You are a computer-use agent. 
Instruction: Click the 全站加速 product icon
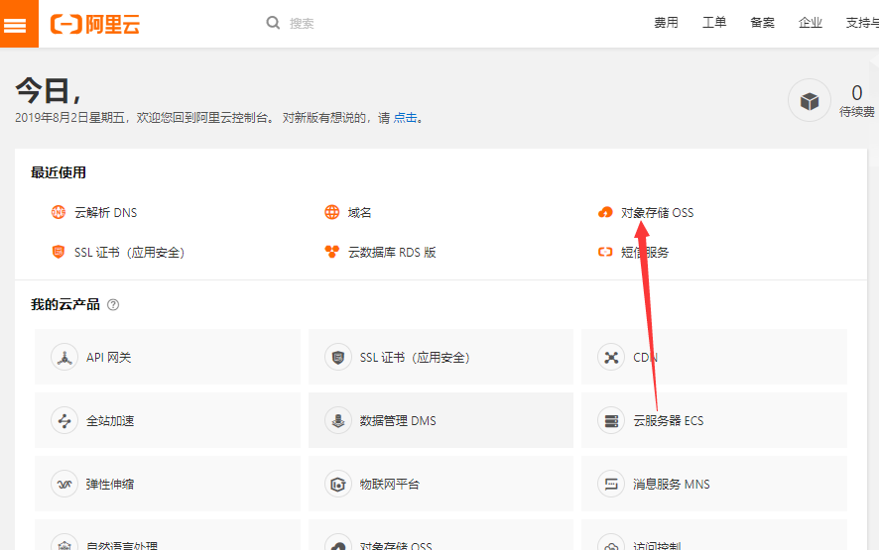point(64,420)
